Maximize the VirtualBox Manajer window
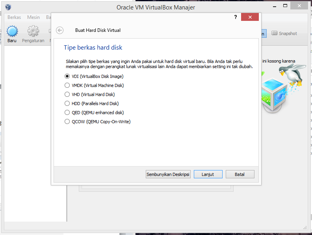Viewport: 312px width, 235px height. click(285, 6)
